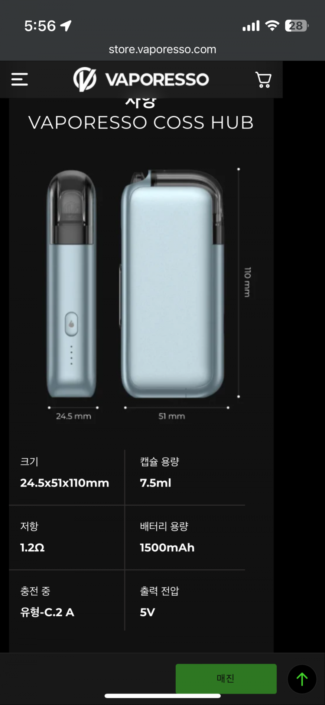
Task: Open the shopping cart
Action: [263, 80]
